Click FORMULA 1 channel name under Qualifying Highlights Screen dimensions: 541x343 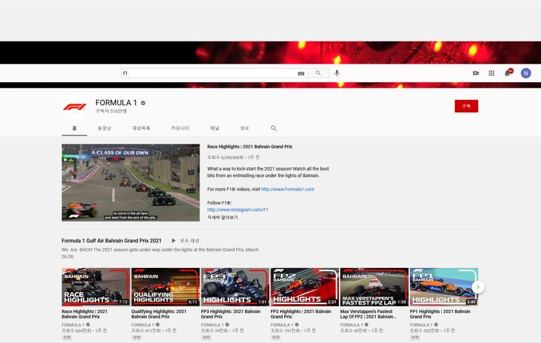click(142, 325)
